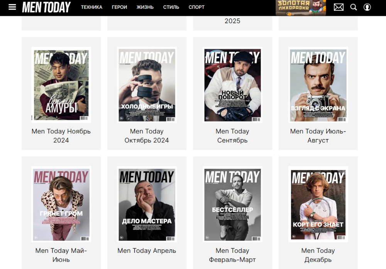Open Men Today Ноябрь 2024 link
The image size is (386, 269).
61,136
